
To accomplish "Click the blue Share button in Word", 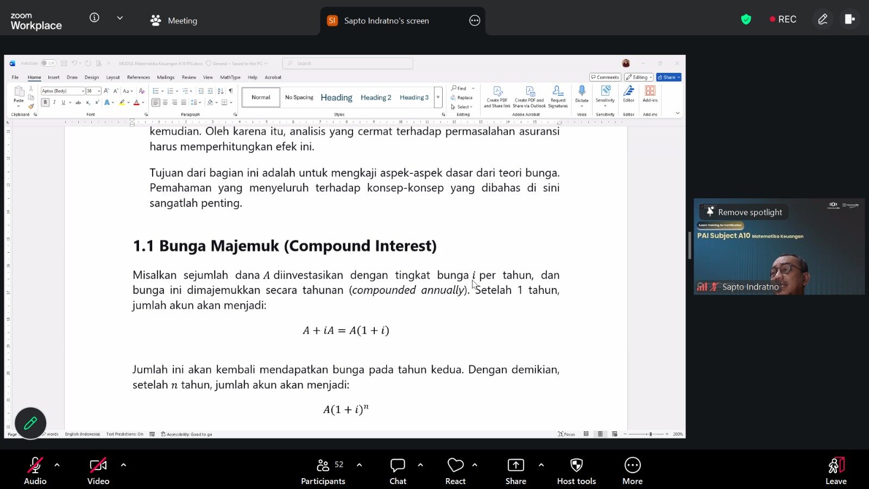I will (669, 77).
